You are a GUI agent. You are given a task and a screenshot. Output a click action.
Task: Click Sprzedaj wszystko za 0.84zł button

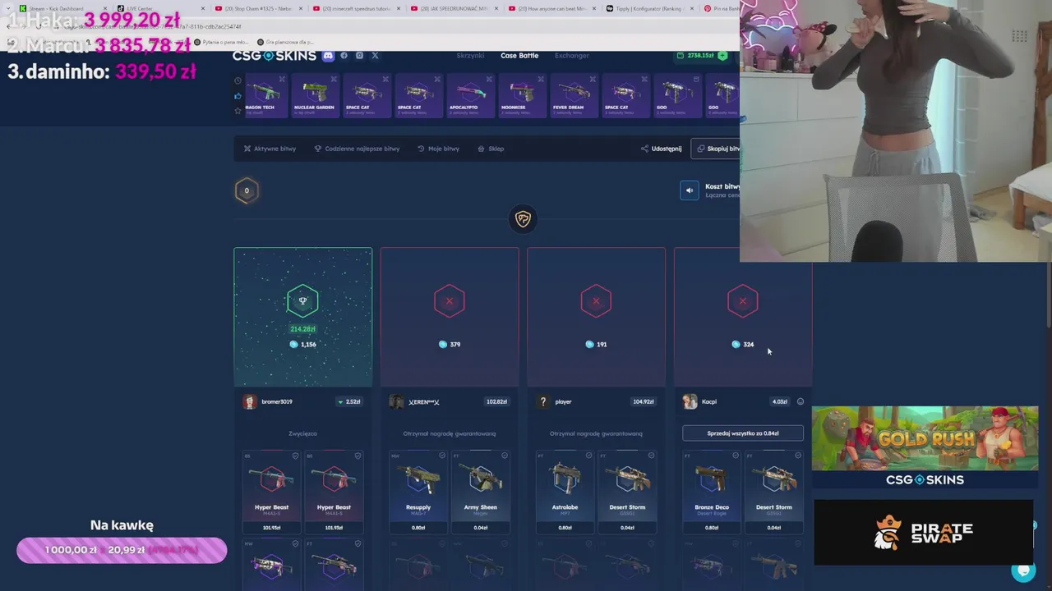tap(743, 433)
